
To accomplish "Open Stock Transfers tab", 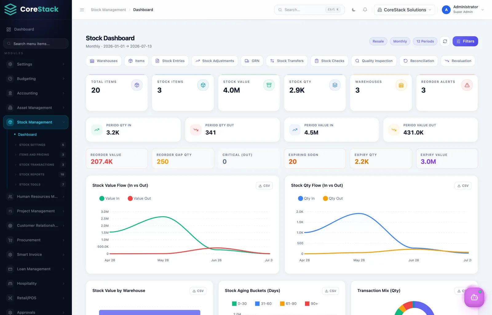I will (287, 61).
